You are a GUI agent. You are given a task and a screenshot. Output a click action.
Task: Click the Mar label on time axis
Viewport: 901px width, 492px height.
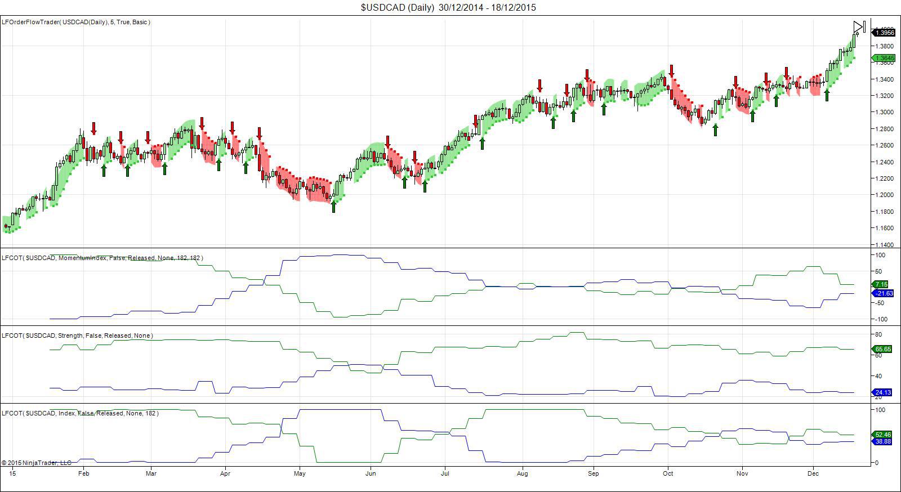tap(151, 474)
